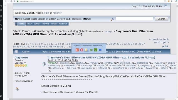This screenshot has width=178, height=100.
Task: Open Etherion's profile in Merited list
Action: [71, 68]
